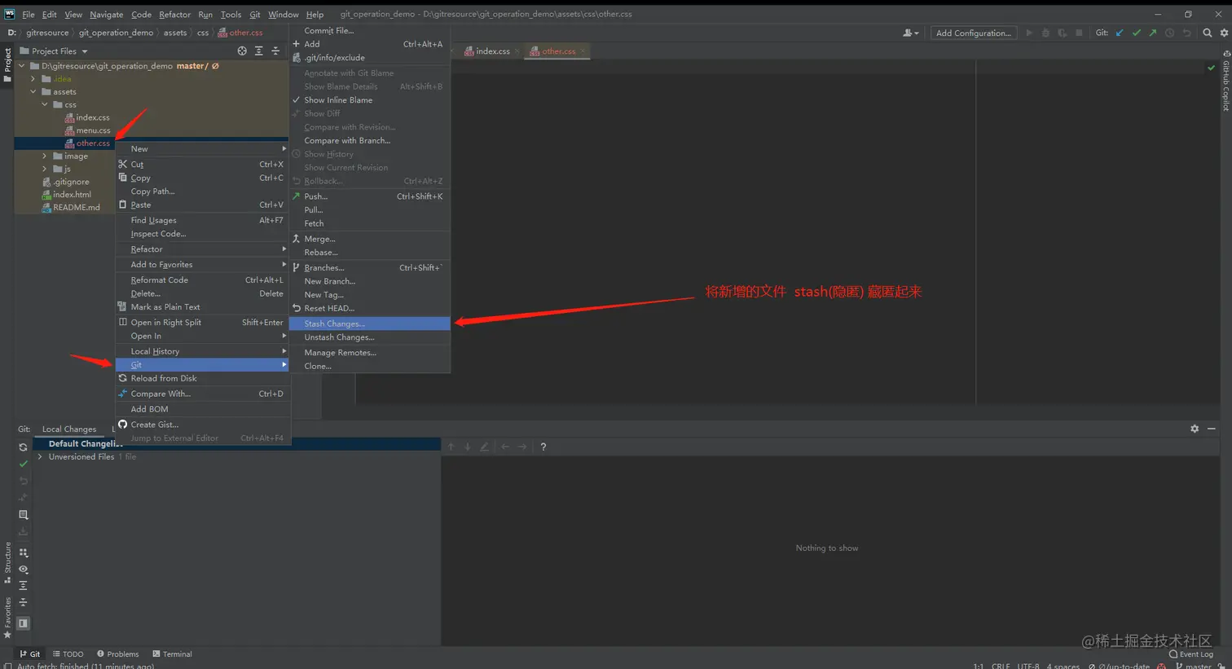This screenshot has height=669, width=1232.
Task: Expand the Unversioned Files node
Action: 40,456
